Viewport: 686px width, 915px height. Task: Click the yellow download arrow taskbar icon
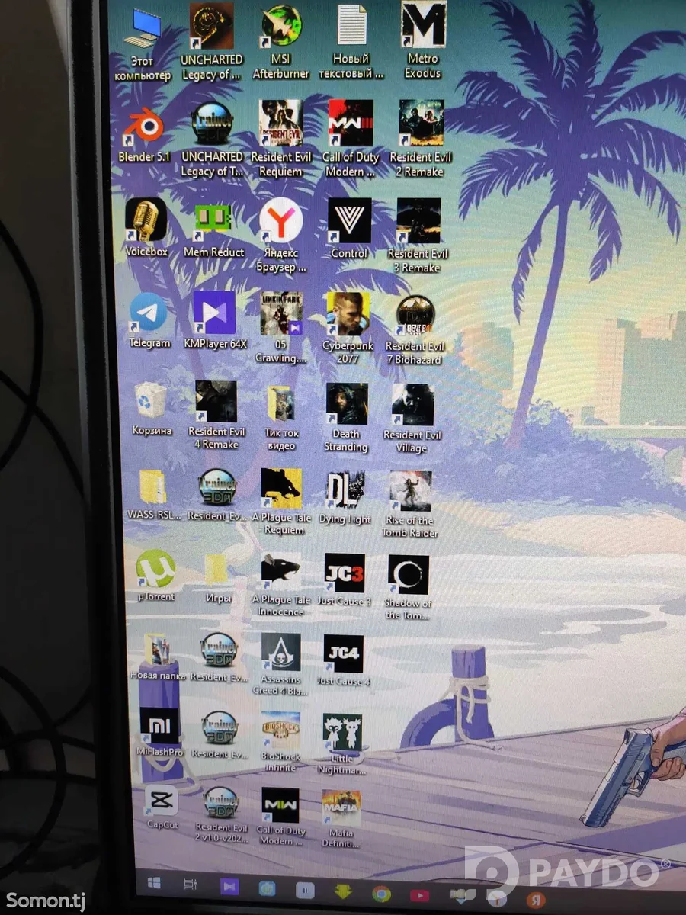(x=342, y=892)
